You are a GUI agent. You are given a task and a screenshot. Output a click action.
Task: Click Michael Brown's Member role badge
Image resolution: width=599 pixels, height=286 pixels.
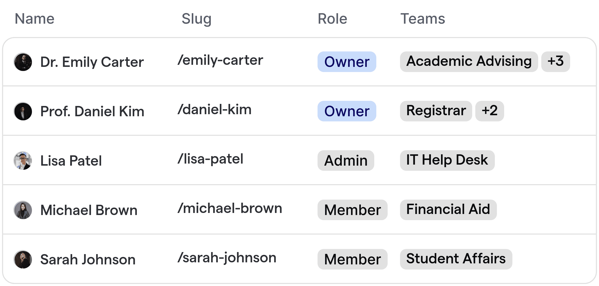352,210
